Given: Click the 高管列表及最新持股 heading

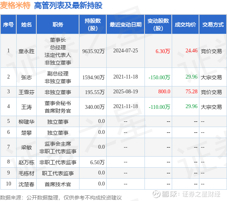Looking at the screenshot, I should pyautogui.click(x=68, y=6).
